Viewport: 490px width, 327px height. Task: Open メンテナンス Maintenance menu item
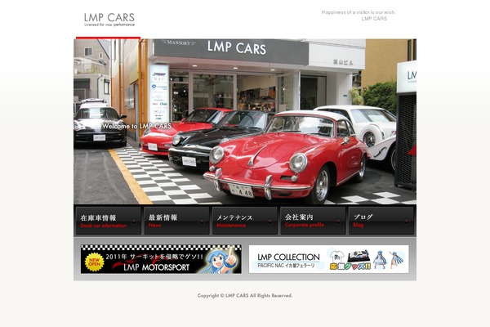point(245,221)
